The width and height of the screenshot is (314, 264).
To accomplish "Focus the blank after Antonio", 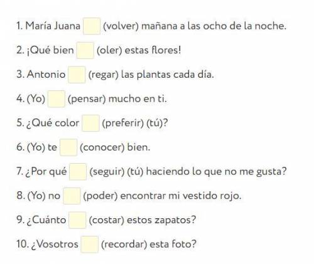I will point(77,75).
